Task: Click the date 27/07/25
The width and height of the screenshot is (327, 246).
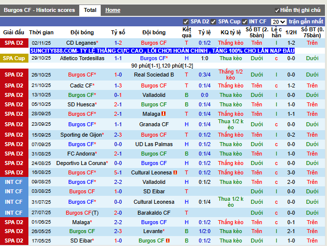Action: click(41, 213)
